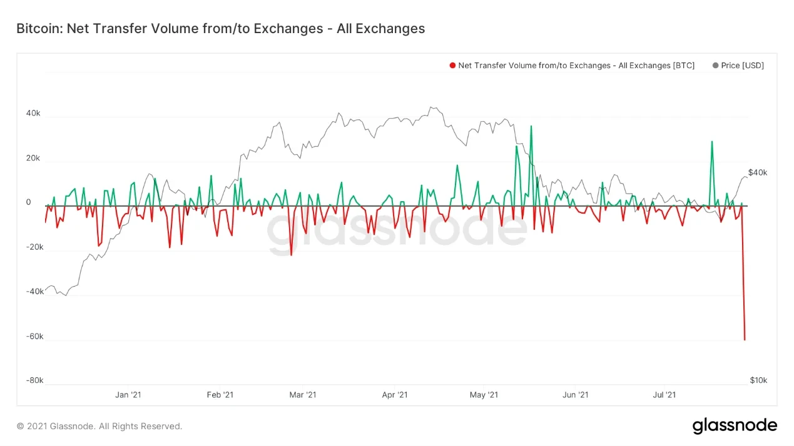794x446 pixels.
Task: Select the Mar '21 x-axis label
Action: pos(303,395)
